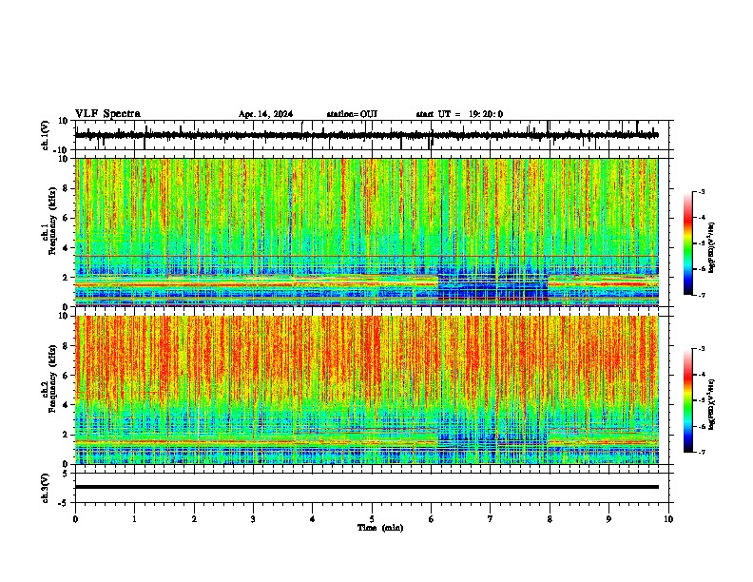This screenshot has height=582, width=753.
Task: Click the "8" kHz tick on ch.1 spectrogram axis
Action: point(66,188)
